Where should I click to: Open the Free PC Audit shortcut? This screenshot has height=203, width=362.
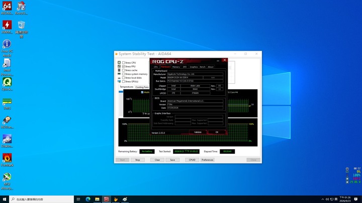coord(7,48)
